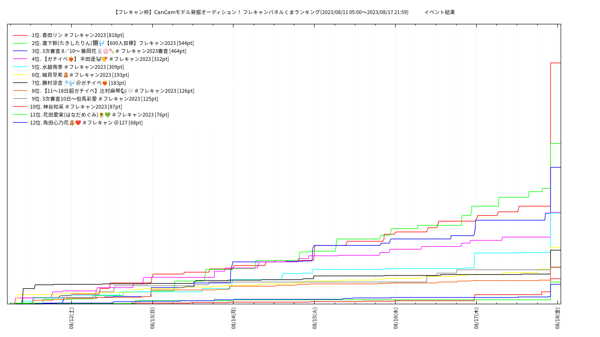Click the yellow legend line for 6位

point(20,75)
